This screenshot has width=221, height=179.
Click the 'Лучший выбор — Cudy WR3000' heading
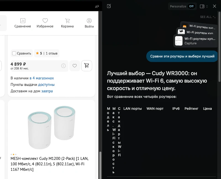(x=157, y=81)
